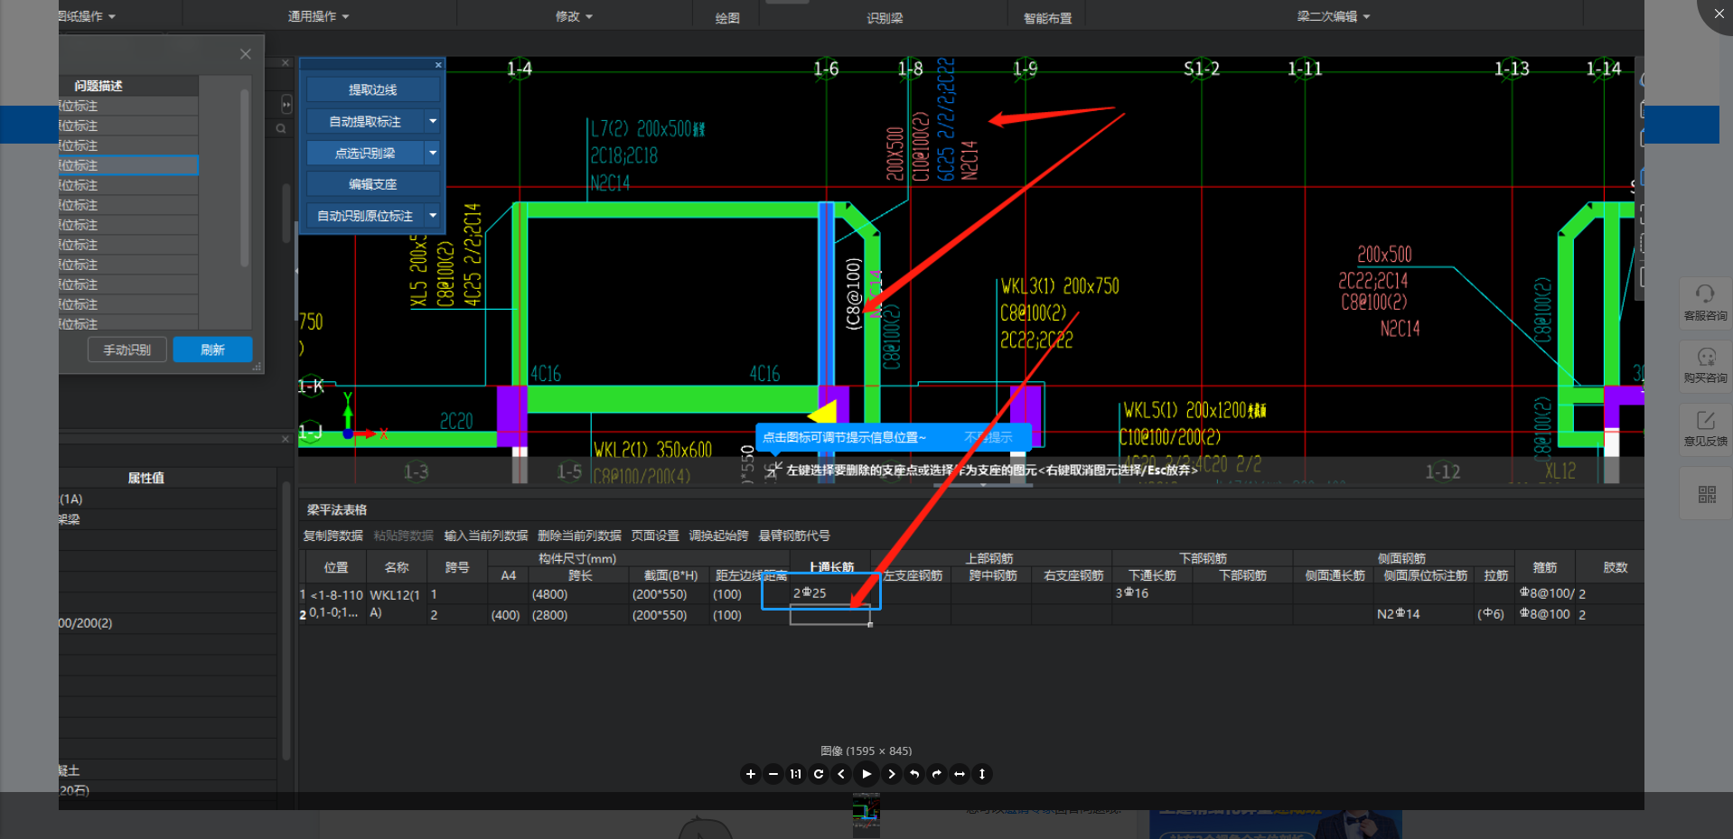Image resolution: width=1733 pixels, height=839 pixels.
Task: Click the 手动识别 button
Action: point(126,350)
